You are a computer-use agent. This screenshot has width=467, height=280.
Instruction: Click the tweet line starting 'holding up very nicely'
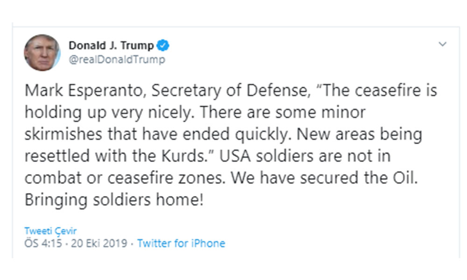coord(195,113)
